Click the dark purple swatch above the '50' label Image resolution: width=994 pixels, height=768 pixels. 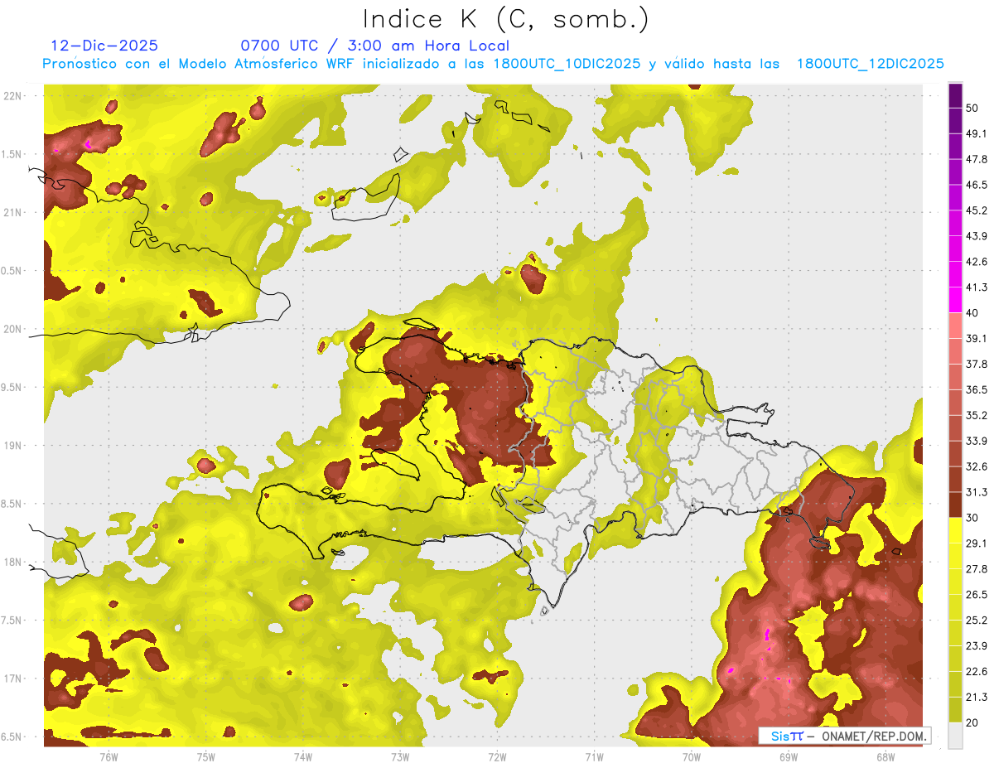(x=955, y=95)
